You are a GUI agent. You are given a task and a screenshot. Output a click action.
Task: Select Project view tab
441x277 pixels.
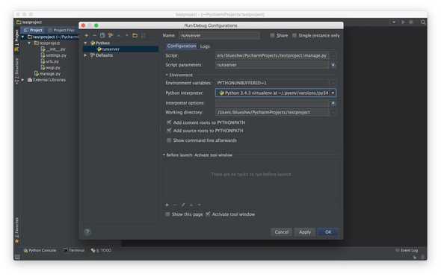pos(34,30)
